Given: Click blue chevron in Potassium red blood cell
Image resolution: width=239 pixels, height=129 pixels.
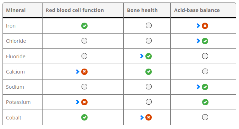Looking at the screenshot, I should 78,102.
